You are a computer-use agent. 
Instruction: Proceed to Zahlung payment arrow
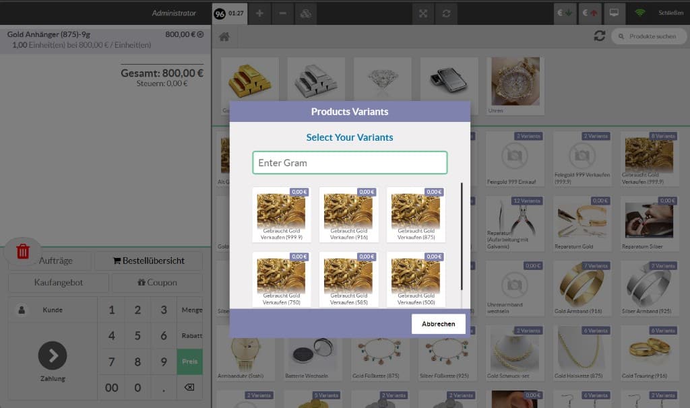(53, 355)
